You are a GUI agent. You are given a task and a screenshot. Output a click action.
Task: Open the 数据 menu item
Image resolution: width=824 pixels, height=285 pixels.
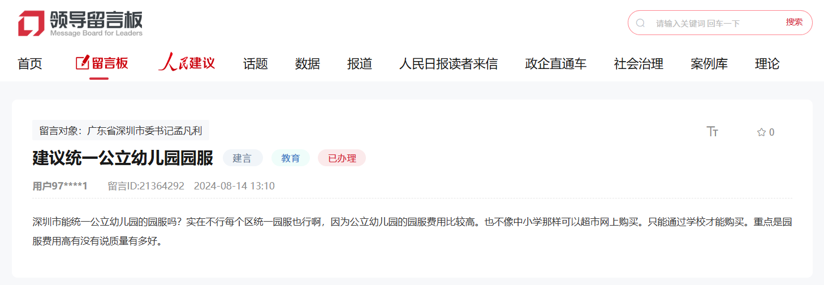coord(308,64)
